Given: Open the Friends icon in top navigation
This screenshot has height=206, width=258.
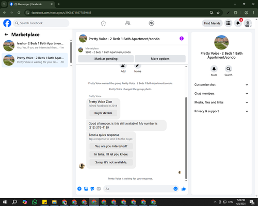Looking at the screenshot, I should (127, 23).
